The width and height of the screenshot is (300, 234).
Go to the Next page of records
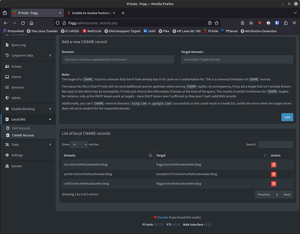click(287, 195)
